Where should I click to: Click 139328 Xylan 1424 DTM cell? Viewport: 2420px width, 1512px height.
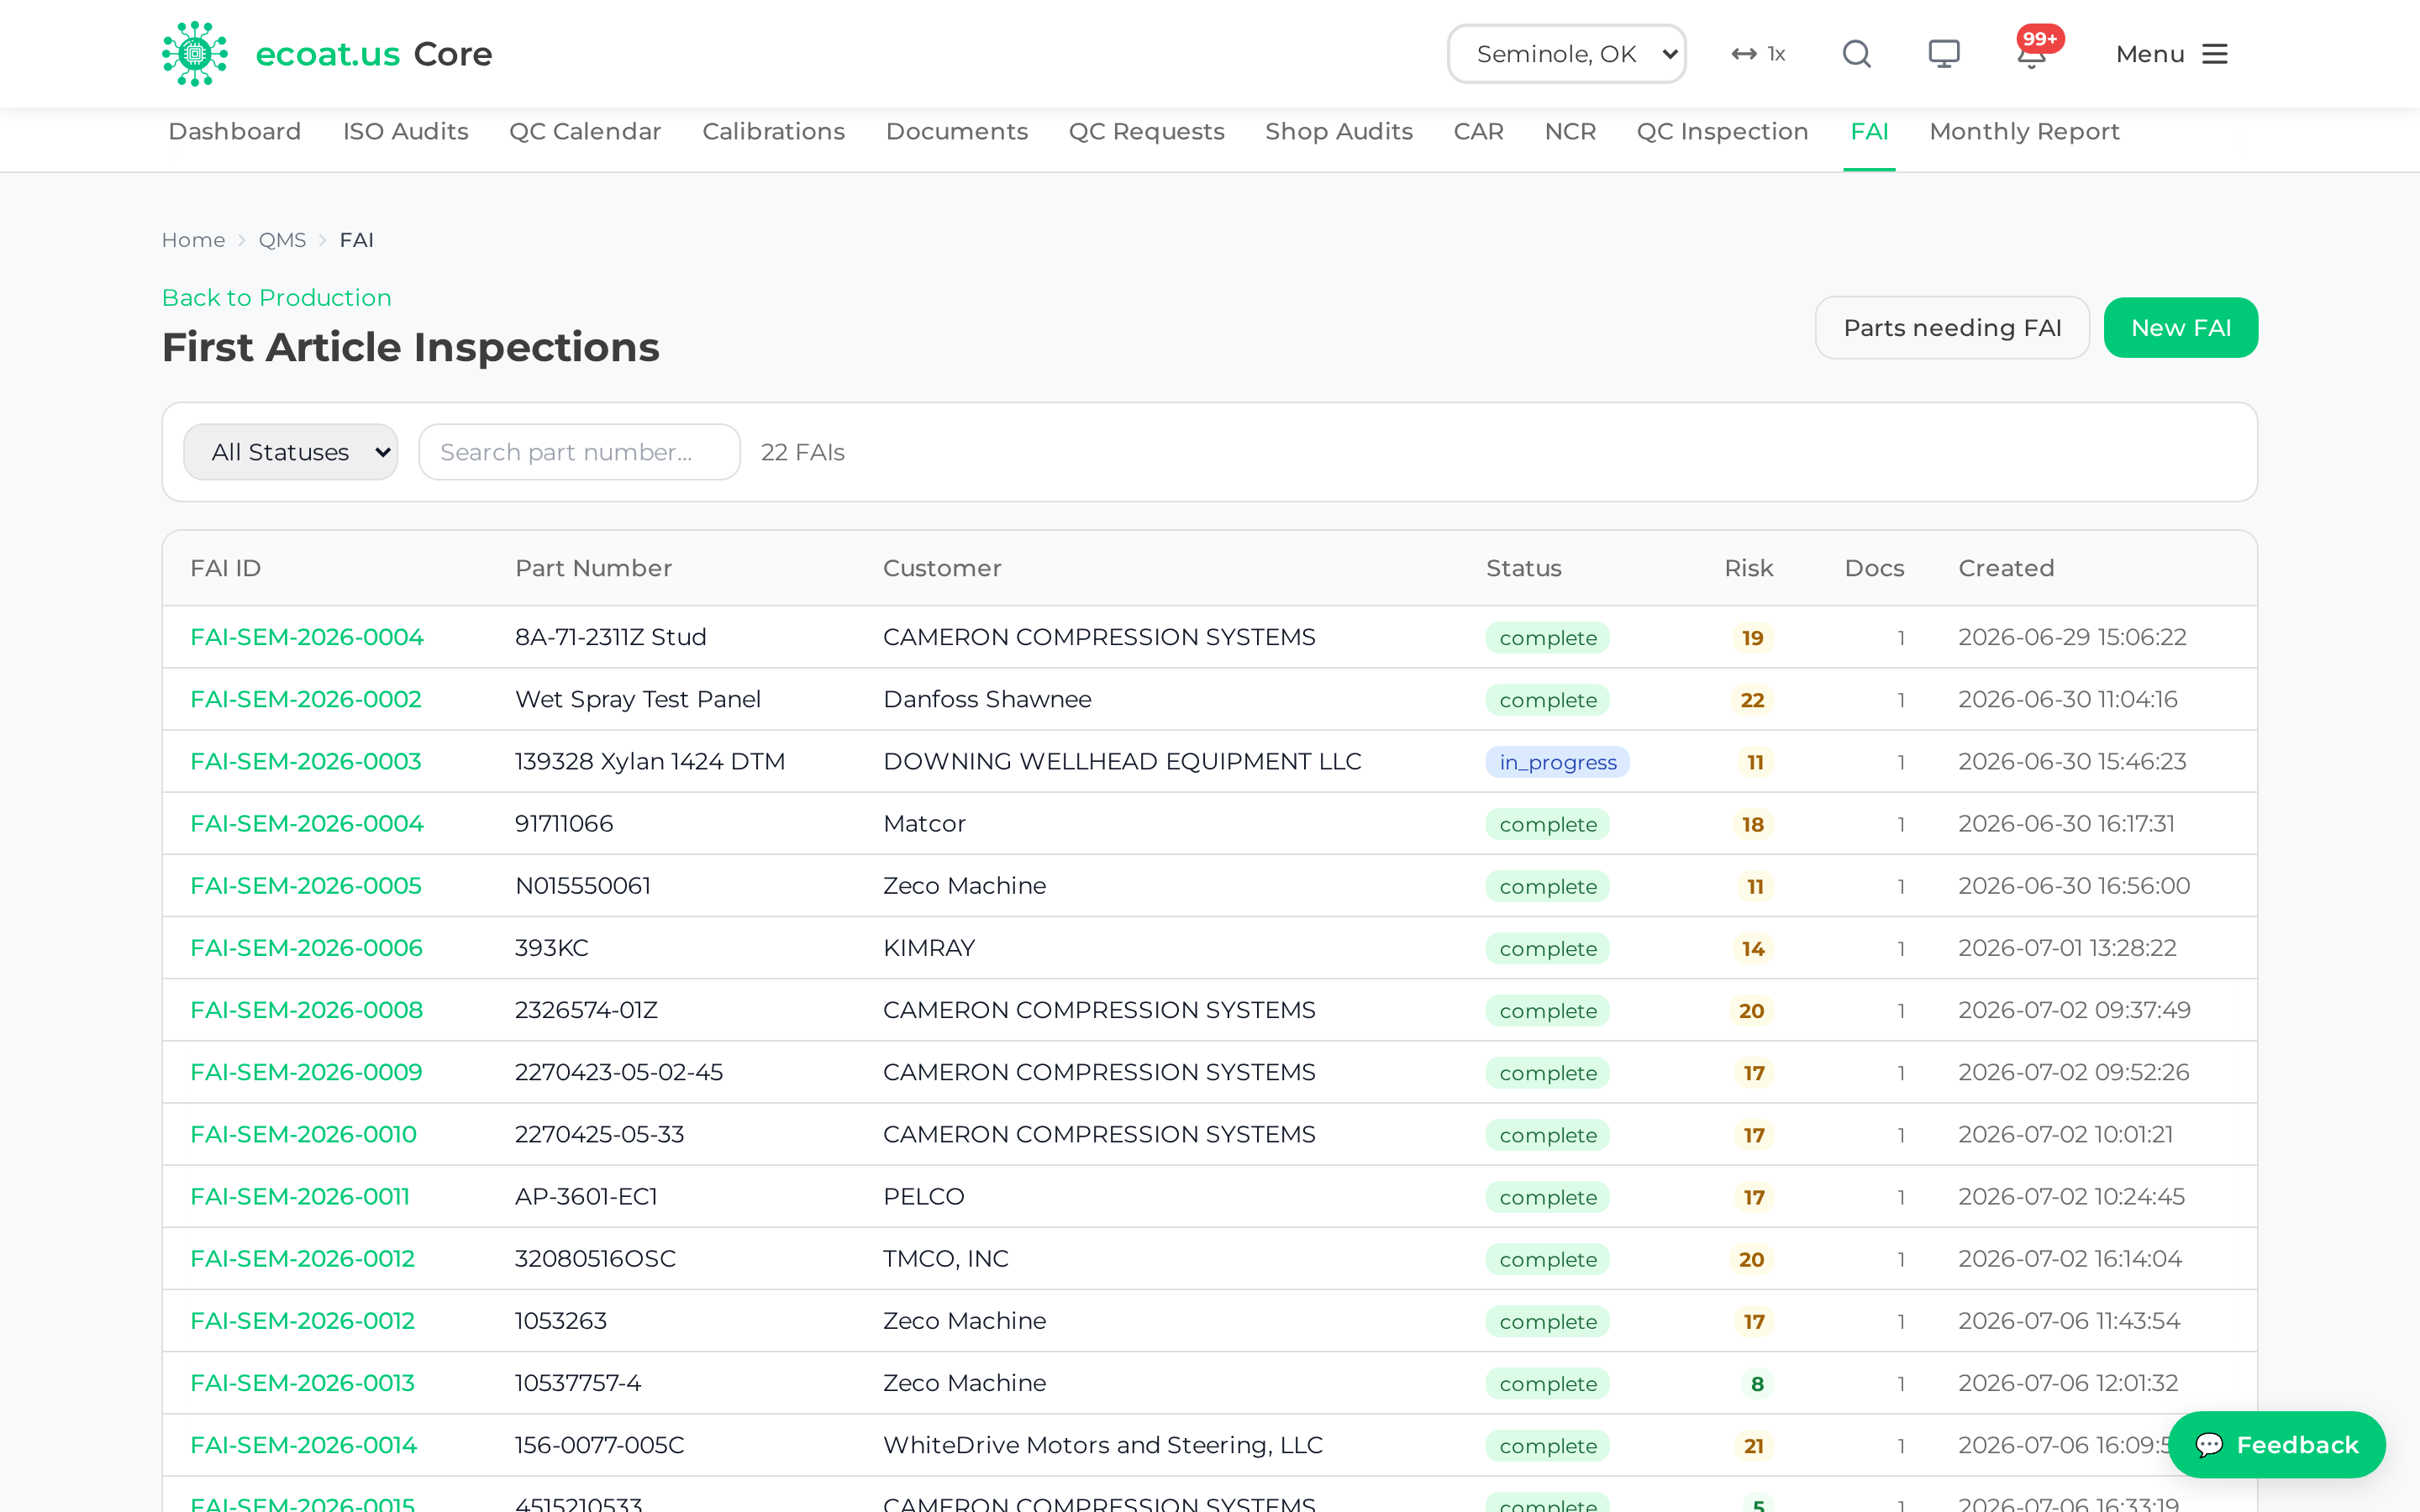(x=650, y=761)
